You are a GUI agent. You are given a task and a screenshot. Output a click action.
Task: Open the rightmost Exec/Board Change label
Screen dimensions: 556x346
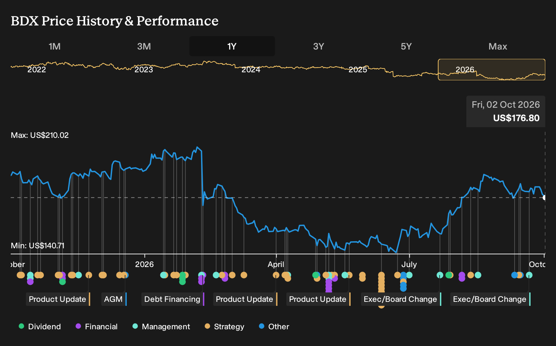pos(490,299)
